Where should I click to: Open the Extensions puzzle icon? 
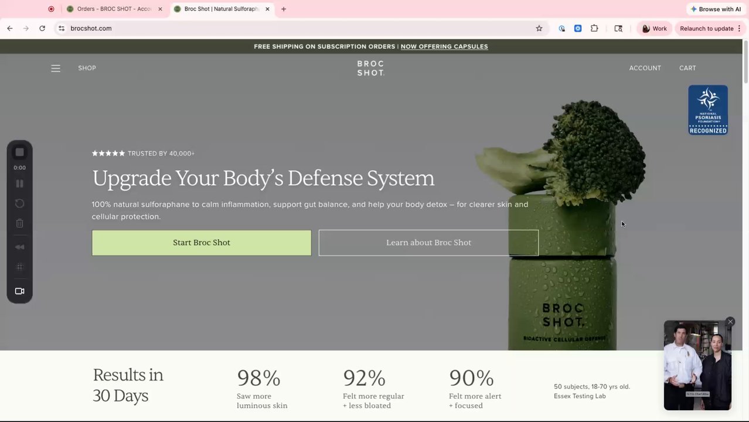594,28
